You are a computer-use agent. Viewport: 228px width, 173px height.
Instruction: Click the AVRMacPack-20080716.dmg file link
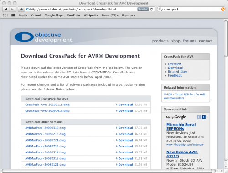pyautogui.click(x=45, y=146)
